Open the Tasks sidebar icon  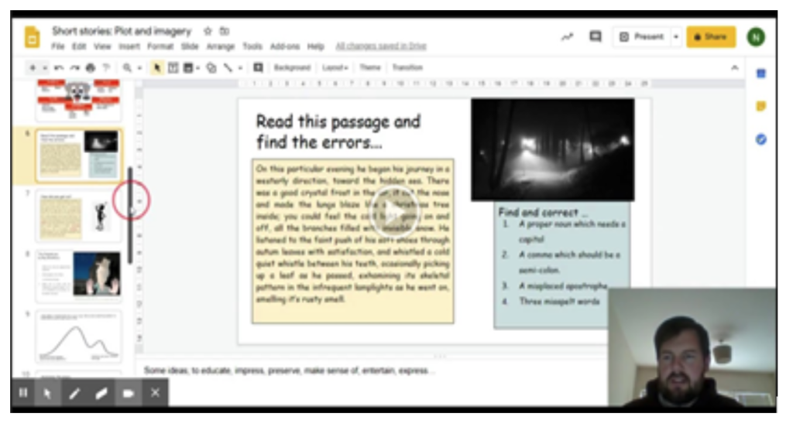pos(760,140)
